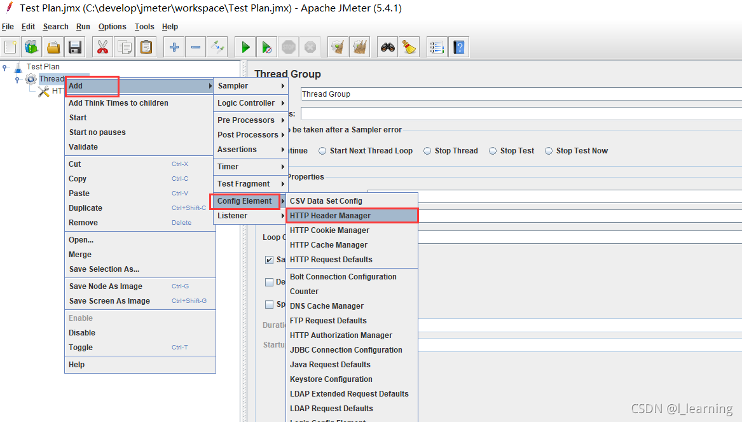Viewport: 742px width, 422px height.
Task: Expand all nodes with plus icon
Action: pos(174,47)
